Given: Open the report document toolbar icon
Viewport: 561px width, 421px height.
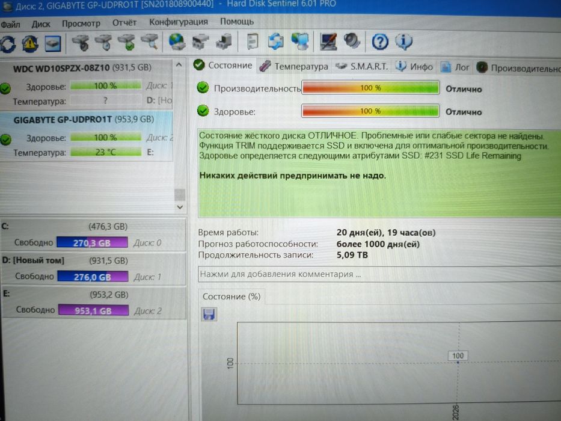Looking at the screenshot, I should click(253, 41).
